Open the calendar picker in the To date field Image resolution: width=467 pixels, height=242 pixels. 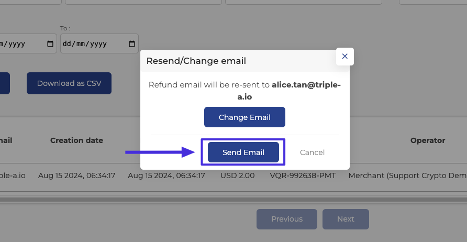pos(131,44)
